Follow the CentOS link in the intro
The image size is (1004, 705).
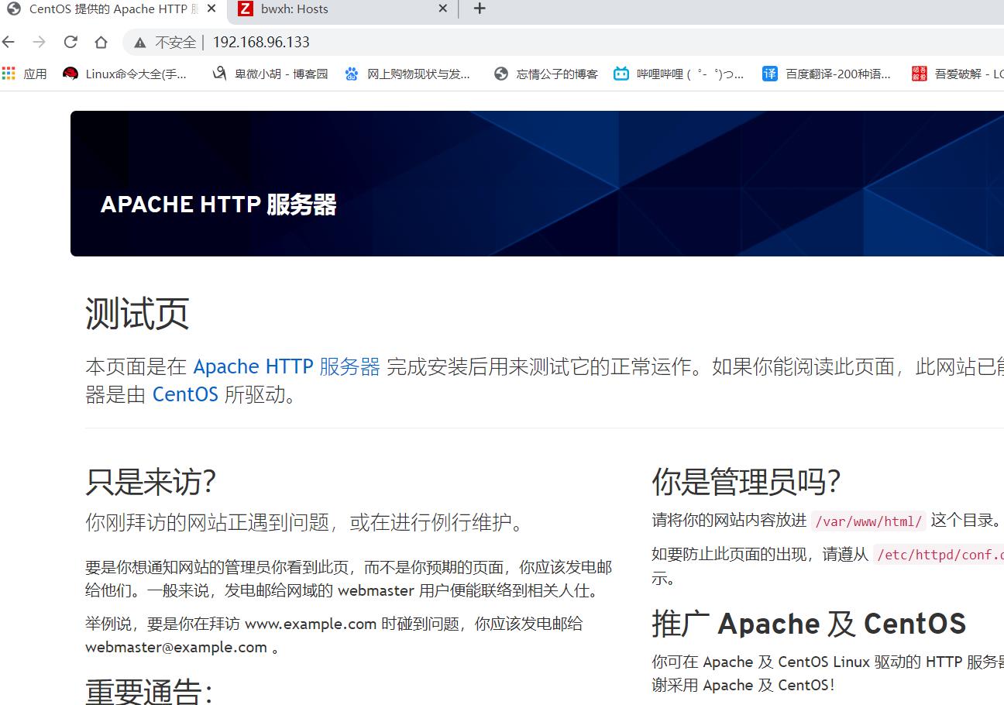pos(185,394)
